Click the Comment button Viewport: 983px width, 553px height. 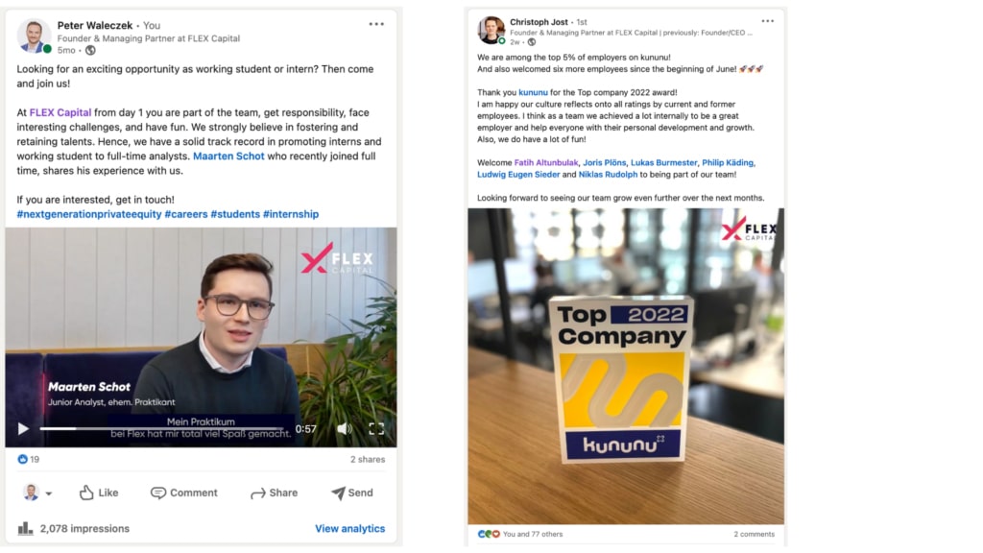click(184, 493)
